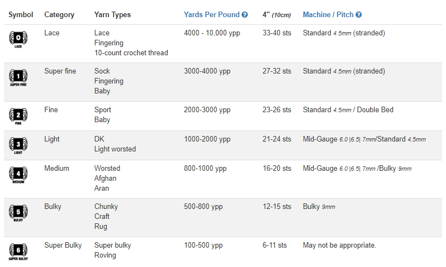Open help icon beside Machine / Pitch
This screenshot has width=446, height=267.
pyautogui.click(x=359, y=15)
